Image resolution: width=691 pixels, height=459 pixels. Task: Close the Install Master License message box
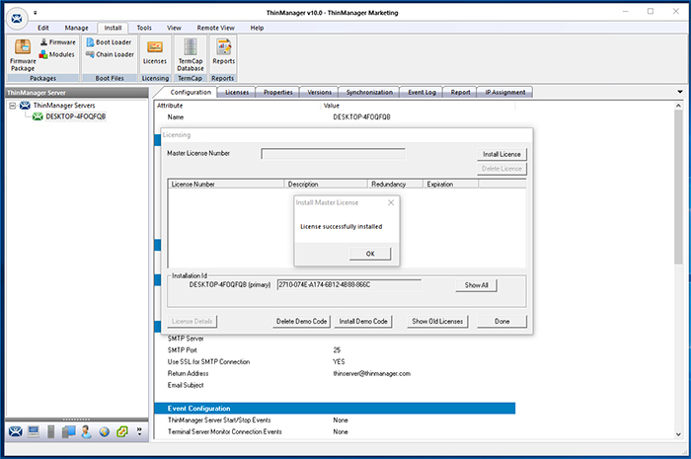point(391,202)
